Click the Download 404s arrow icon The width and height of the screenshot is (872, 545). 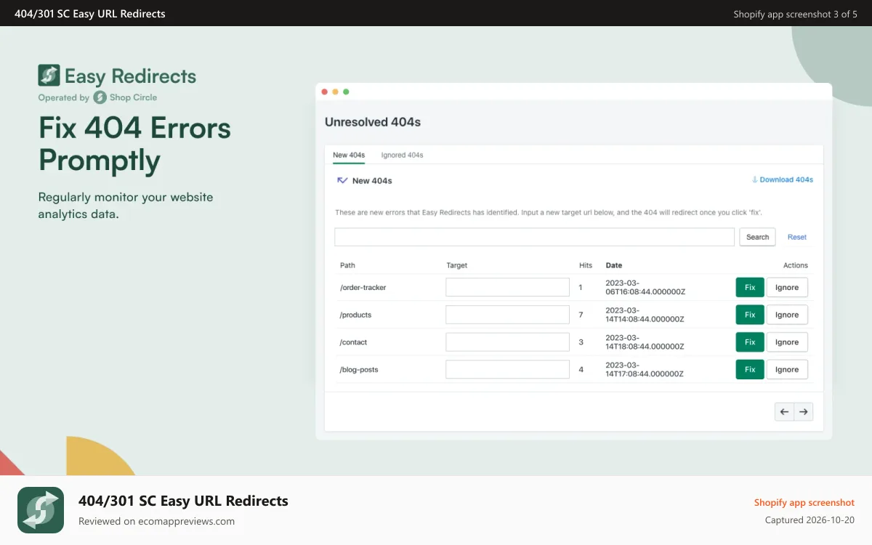coord(754,179)
